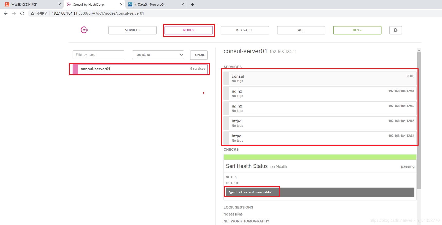The width and height of the screenshot is (442, 225).
Task: Reload the page with the refresh icon
Action: (x=22, y=13)
